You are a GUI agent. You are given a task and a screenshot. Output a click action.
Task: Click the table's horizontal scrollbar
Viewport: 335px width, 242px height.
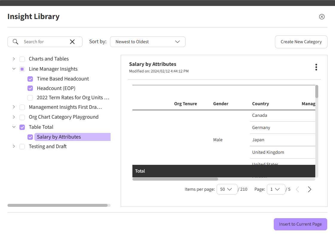(175, 179)
